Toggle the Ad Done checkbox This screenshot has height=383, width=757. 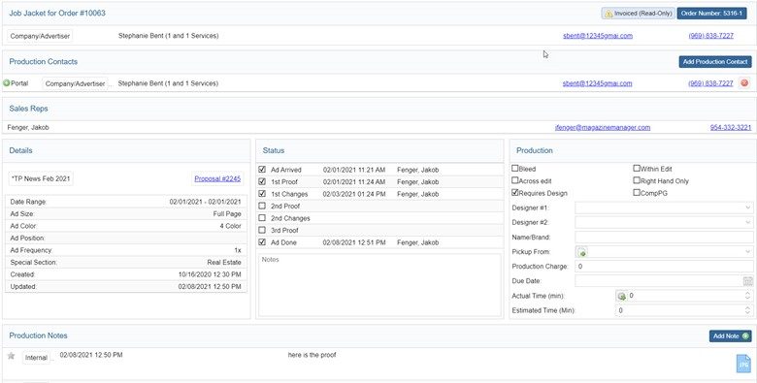(x=262, y=242)
